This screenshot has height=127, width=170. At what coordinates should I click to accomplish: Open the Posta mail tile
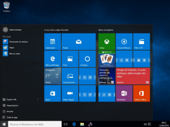pyautogui.click(x=79, y=42)
